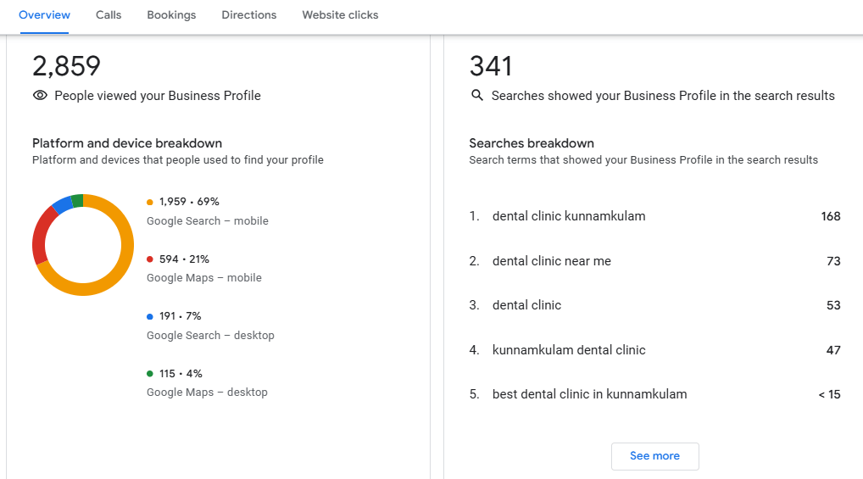
Task: Click the green Google Maps desktop legend dot
Action: pos(150,374)
